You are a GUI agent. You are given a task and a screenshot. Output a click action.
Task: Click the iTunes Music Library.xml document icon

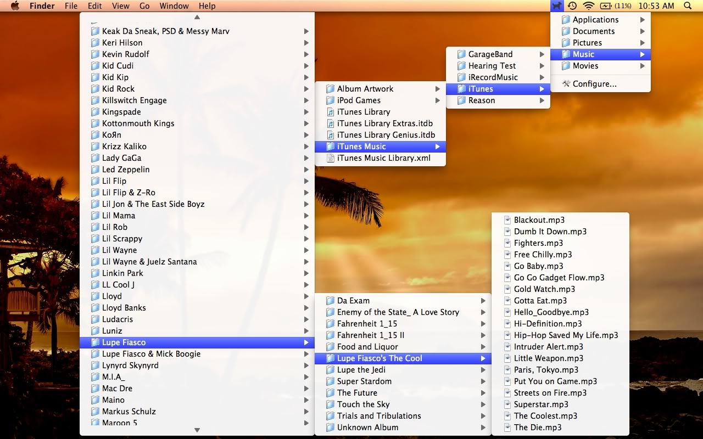click(x=330, y=158)
